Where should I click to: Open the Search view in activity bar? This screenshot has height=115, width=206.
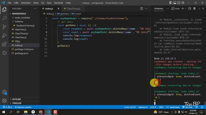pos(4,18)
